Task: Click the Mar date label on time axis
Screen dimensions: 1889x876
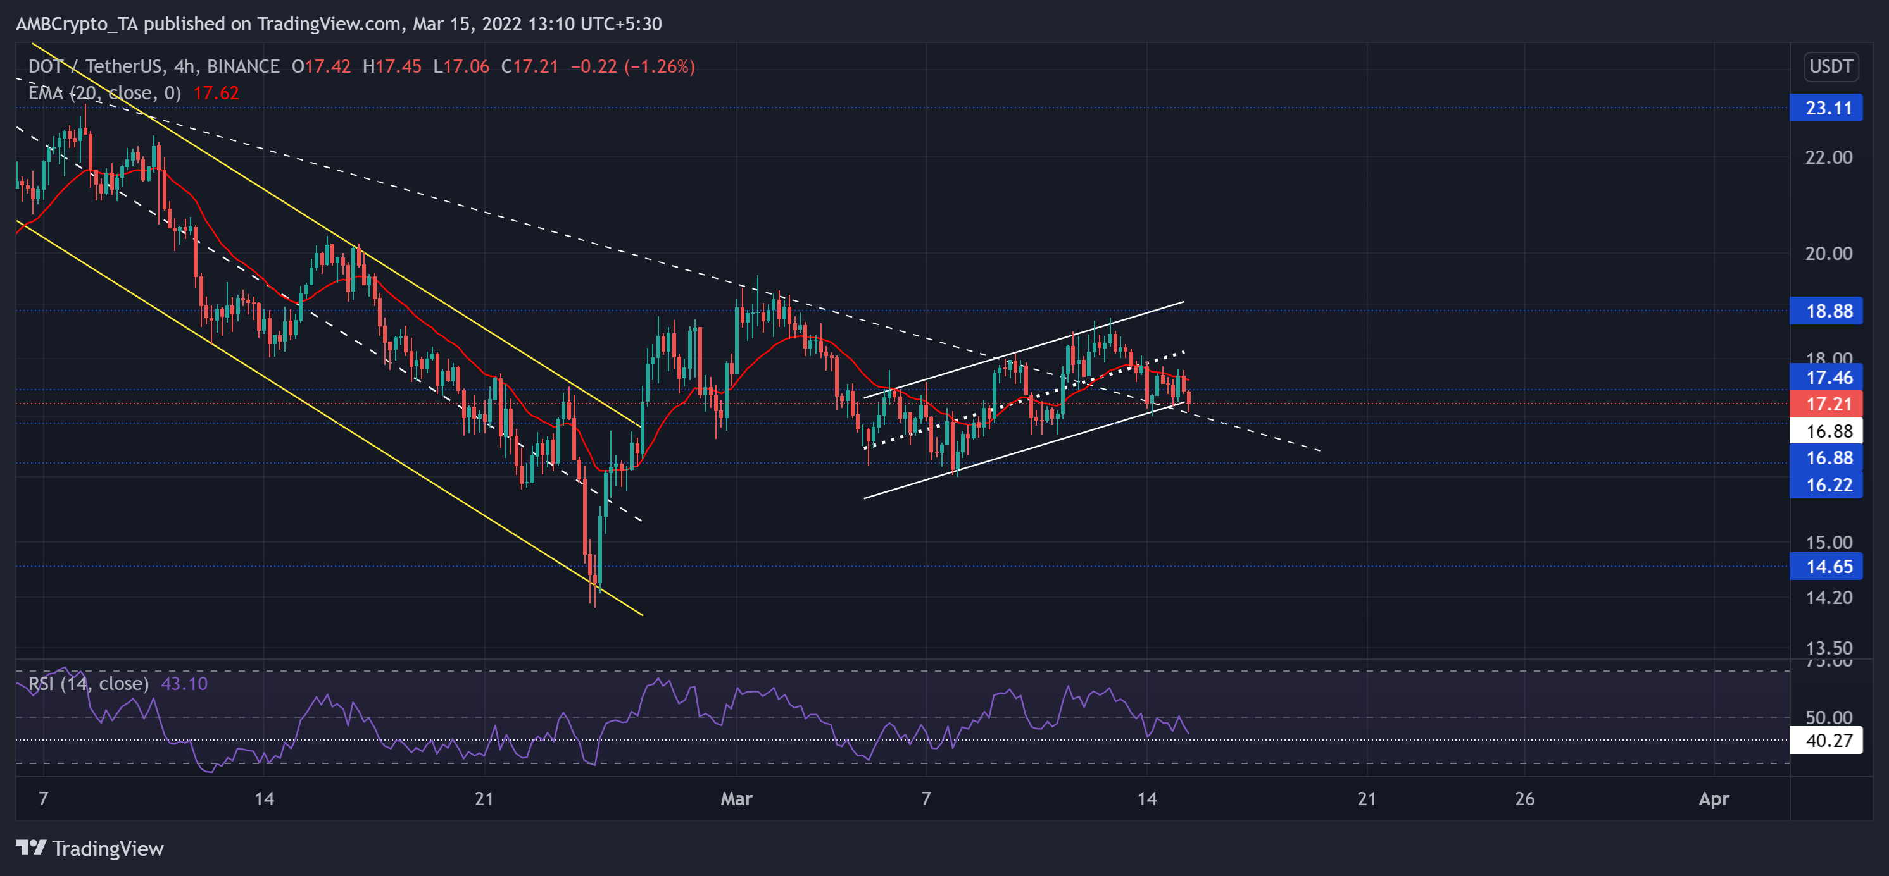Action: [736, 799]
